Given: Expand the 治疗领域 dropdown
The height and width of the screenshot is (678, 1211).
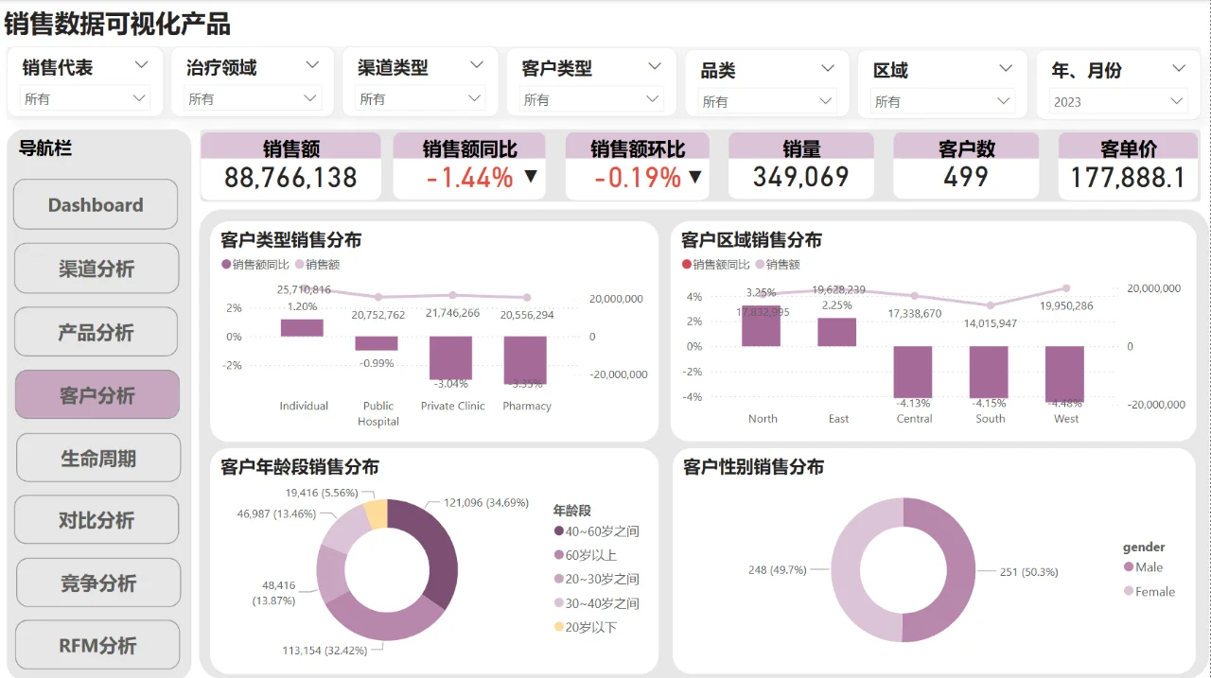Looking at the screenshot, I should (312, 66).
